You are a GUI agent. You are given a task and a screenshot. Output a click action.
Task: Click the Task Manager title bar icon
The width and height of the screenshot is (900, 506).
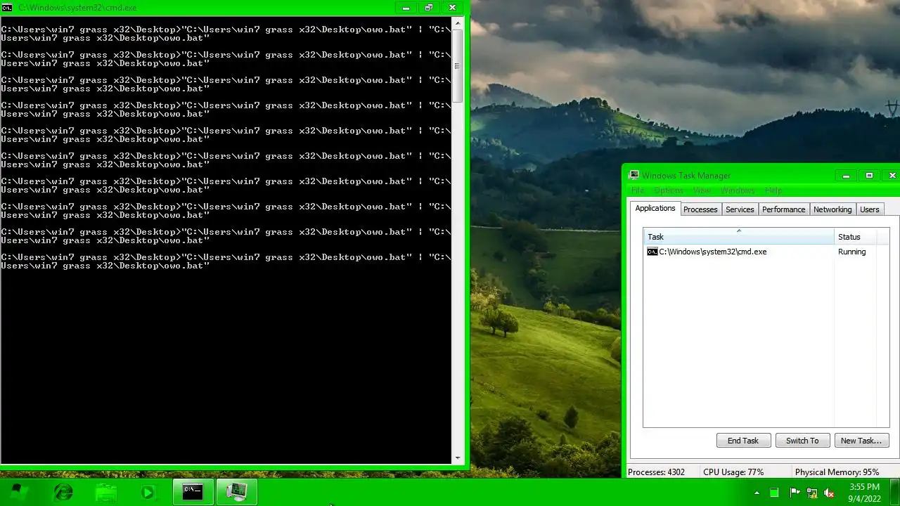(634, 175)
